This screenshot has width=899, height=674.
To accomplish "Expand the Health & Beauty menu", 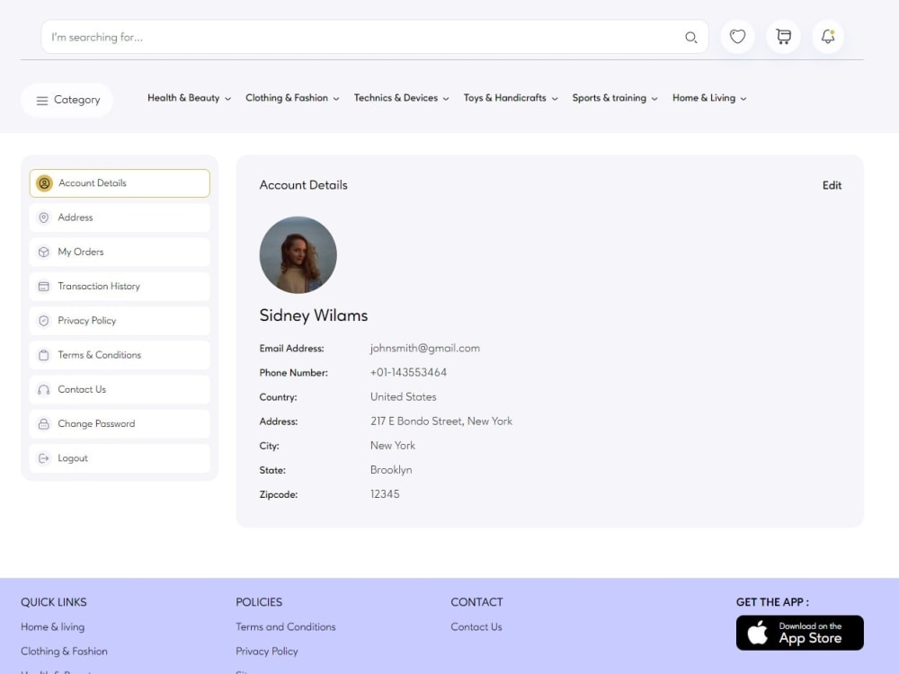I will [x=189, y=98].
